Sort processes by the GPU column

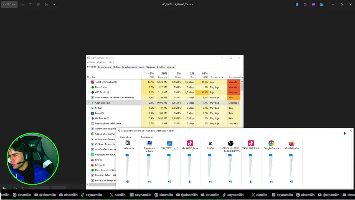point(202,75)
